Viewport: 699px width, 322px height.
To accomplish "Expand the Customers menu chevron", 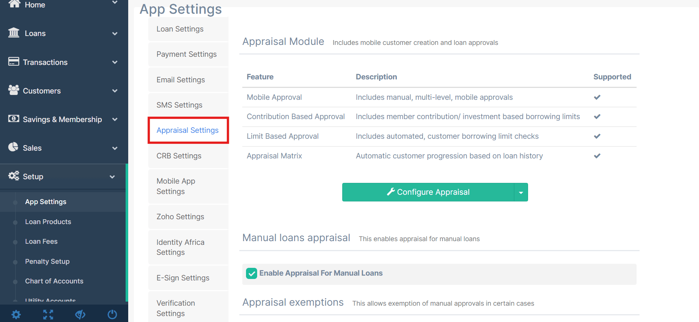I will 115,91.
